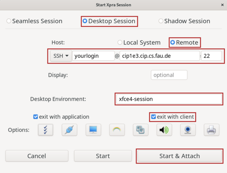
Task: Open the features checklist options icon
Action: coord(46,130)
